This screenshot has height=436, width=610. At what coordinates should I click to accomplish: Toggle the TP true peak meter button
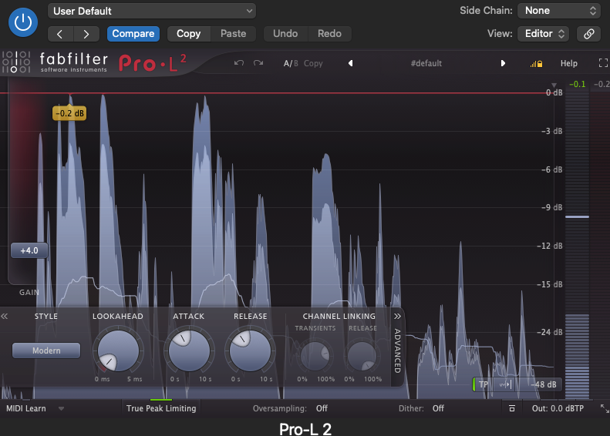pyautogui.click(x=483, y=384)
